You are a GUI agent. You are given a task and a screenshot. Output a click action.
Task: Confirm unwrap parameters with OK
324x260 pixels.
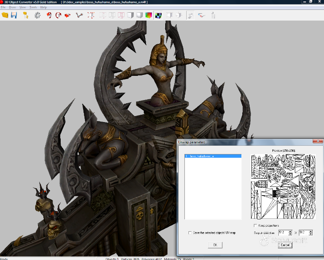(215, 245)
